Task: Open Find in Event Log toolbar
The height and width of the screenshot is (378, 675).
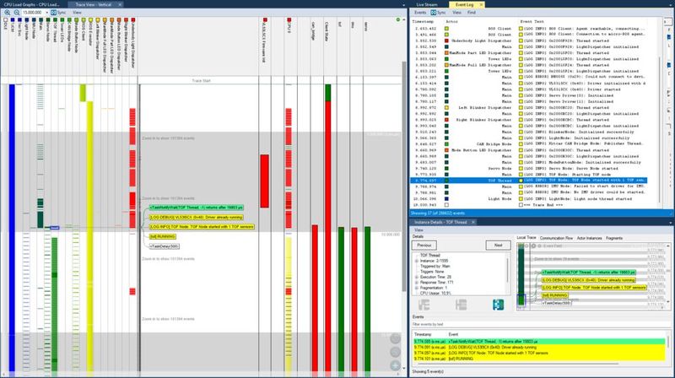Action: [472, 13]
